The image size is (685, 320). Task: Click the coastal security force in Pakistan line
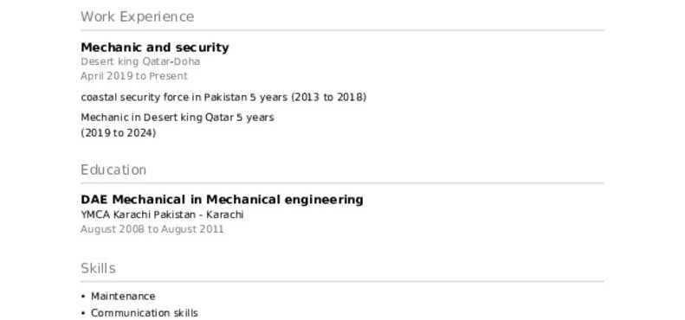pos(223,98)
